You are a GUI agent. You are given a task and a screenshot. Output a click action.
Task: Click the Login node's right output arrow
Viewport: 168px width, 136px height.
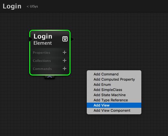[72, 39]
